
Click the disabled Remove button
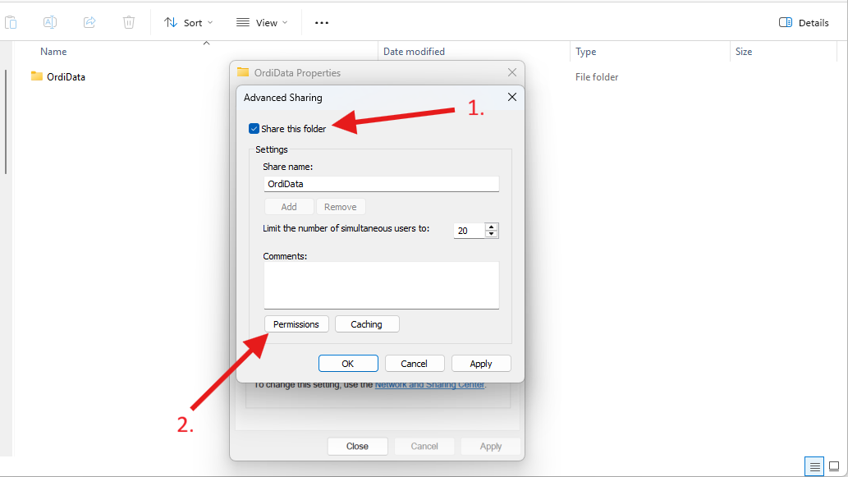[x=340, y=207]
